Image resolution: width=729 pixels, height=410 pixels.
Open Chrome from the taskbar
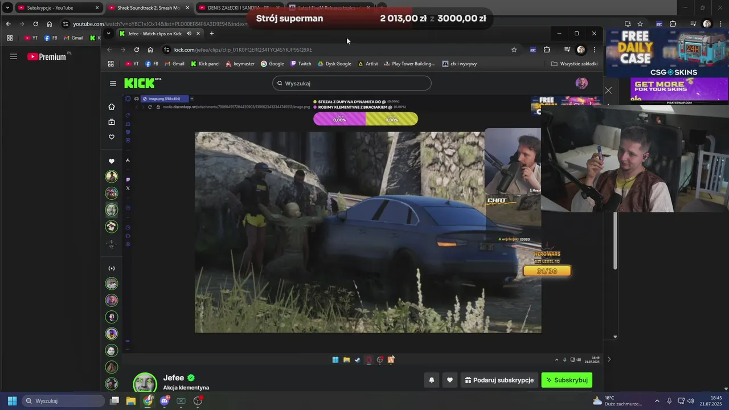[x=148, y=401]
